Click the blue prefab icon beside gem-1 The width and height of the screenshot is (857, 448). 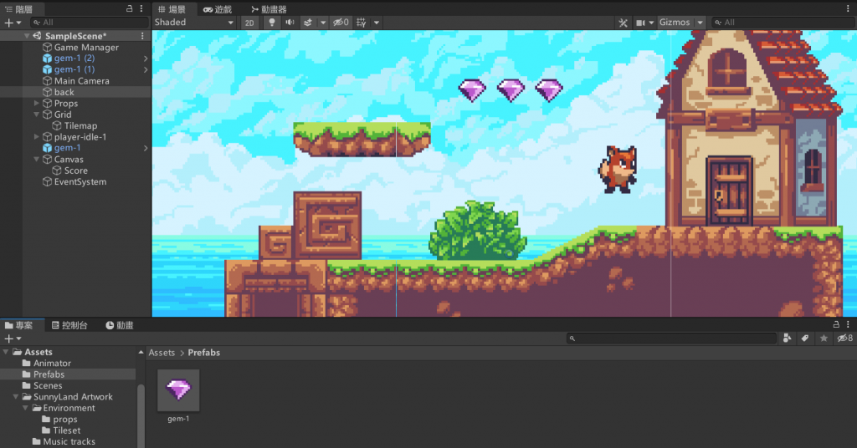48,148
